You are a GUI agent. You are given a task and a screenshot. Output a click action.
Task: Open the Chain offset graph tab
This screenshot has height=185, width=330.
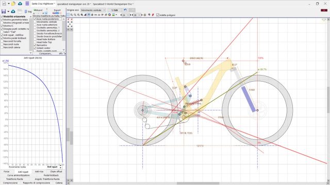click(x=56, y=172)
